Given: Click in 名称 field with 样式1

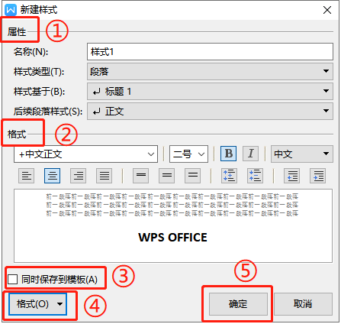Looking at the screenshot, I should point(210,52).
